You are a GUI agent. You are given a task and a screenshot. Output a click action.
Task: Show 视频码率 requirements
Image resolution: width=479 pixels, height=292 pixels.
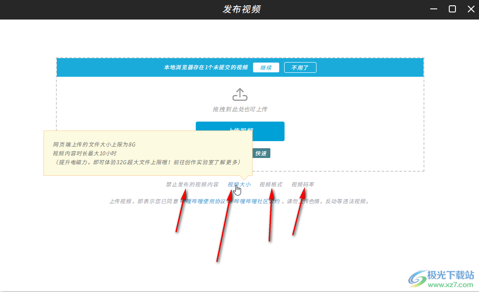click(303, 185)
